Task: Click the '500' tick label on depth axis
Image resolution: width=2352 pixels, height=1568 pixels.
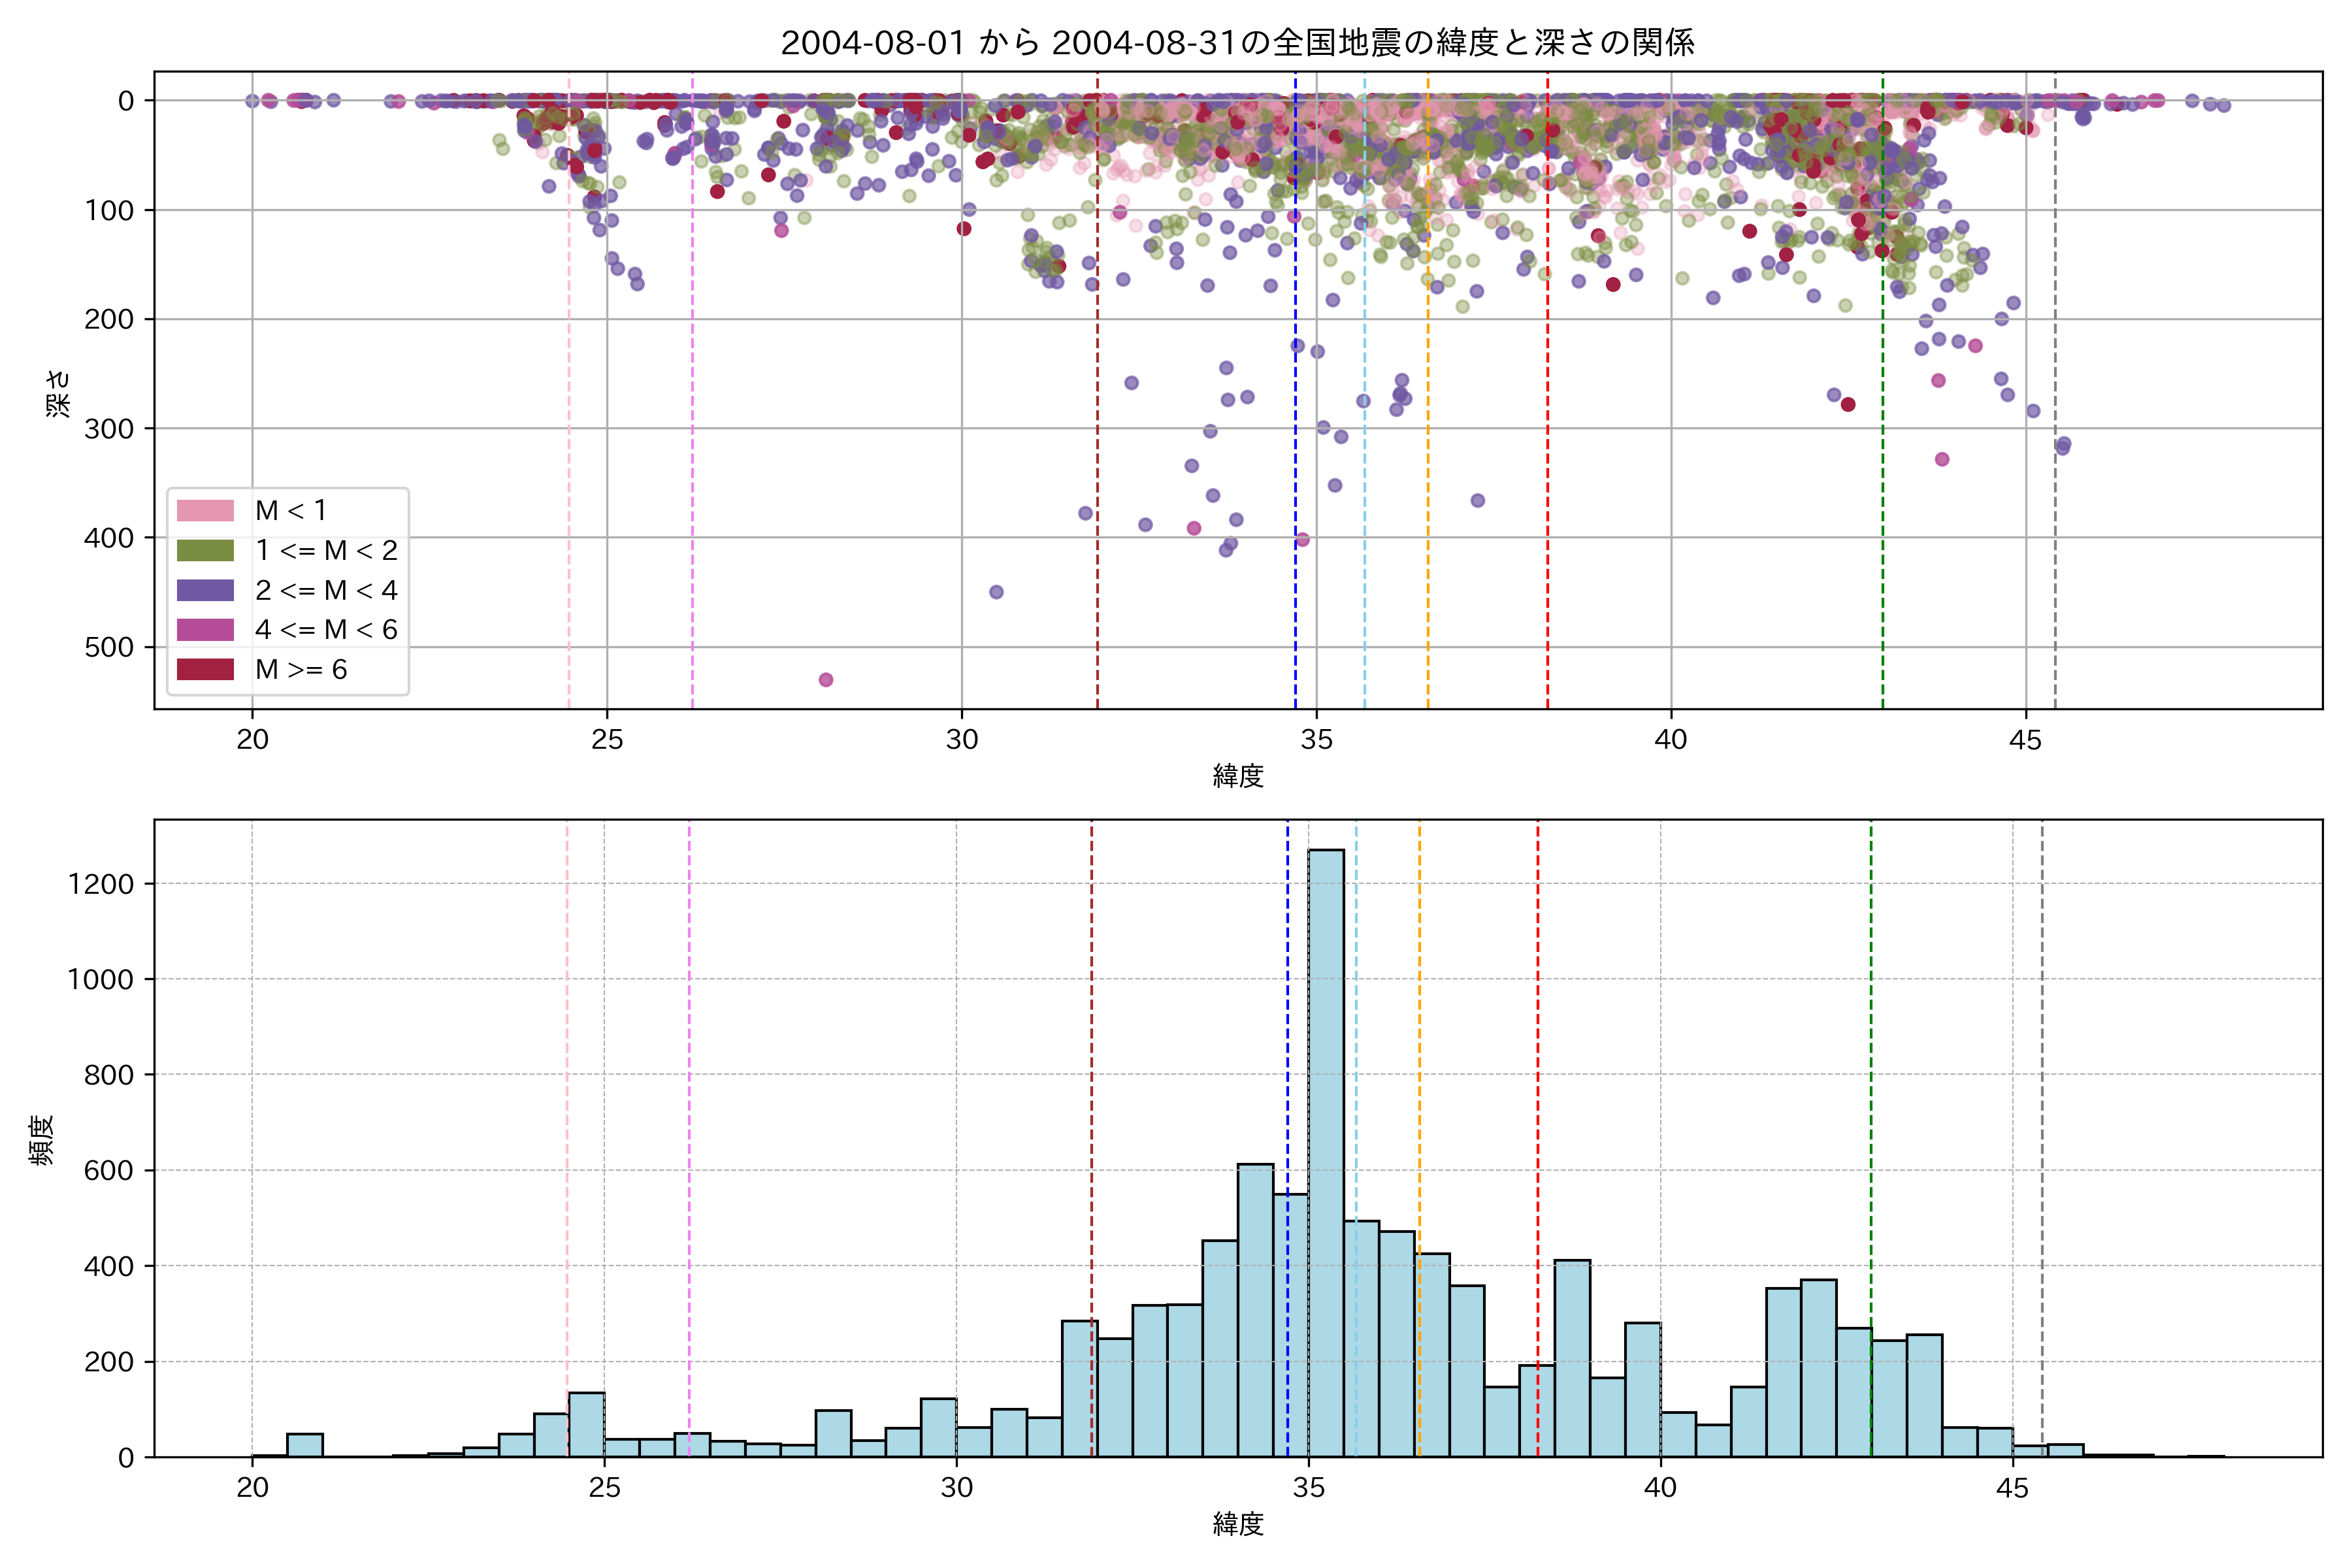Action: point(109,647)
